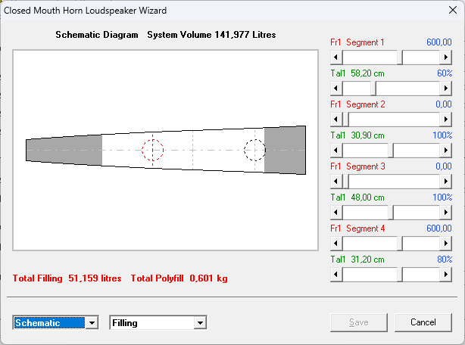The image size is (465, 345).
Task: Click the Fr1 Segment 4 label
Action: point(357,228)
